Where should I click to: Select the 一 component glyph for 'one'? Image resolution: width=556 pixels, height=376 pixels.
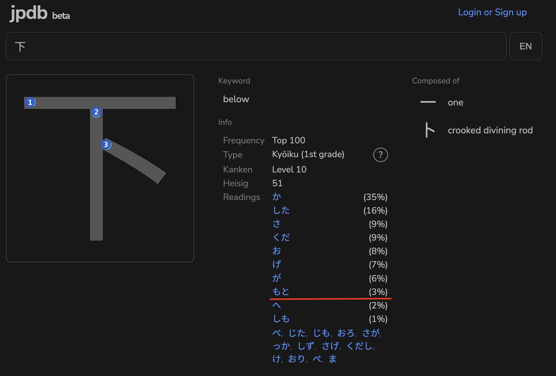pos(428,102)
